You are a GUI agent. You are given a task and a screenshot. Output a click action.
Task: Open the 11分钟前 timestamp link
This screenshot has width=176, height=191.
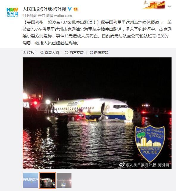click(30, 16)
